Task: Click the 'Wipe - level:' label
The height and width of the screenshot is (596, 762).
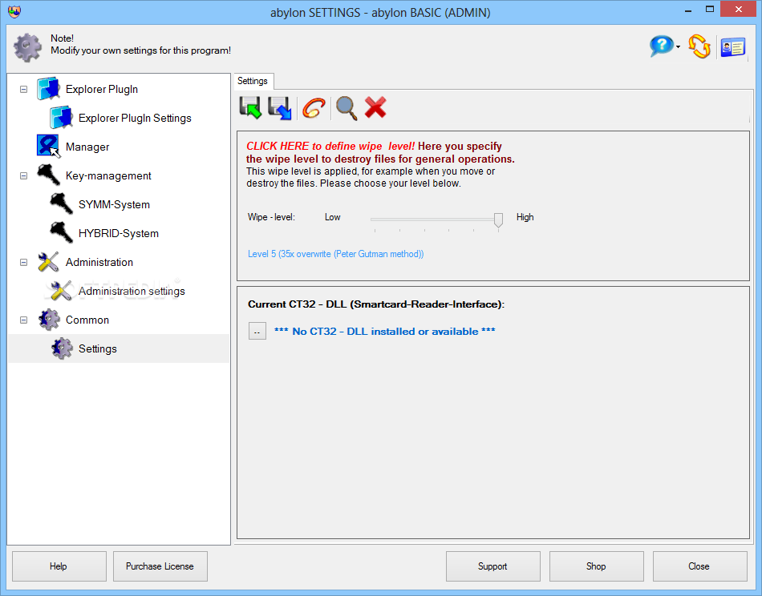Action: (x=271, y=217)
